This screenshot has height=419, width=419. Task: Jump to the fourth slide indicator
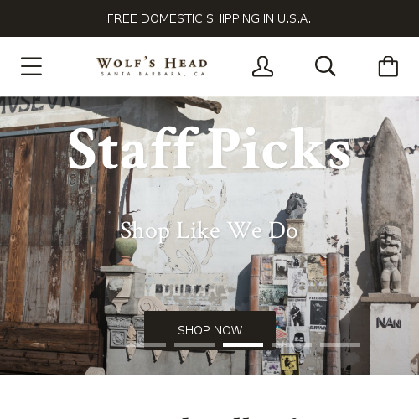point(292,345)
